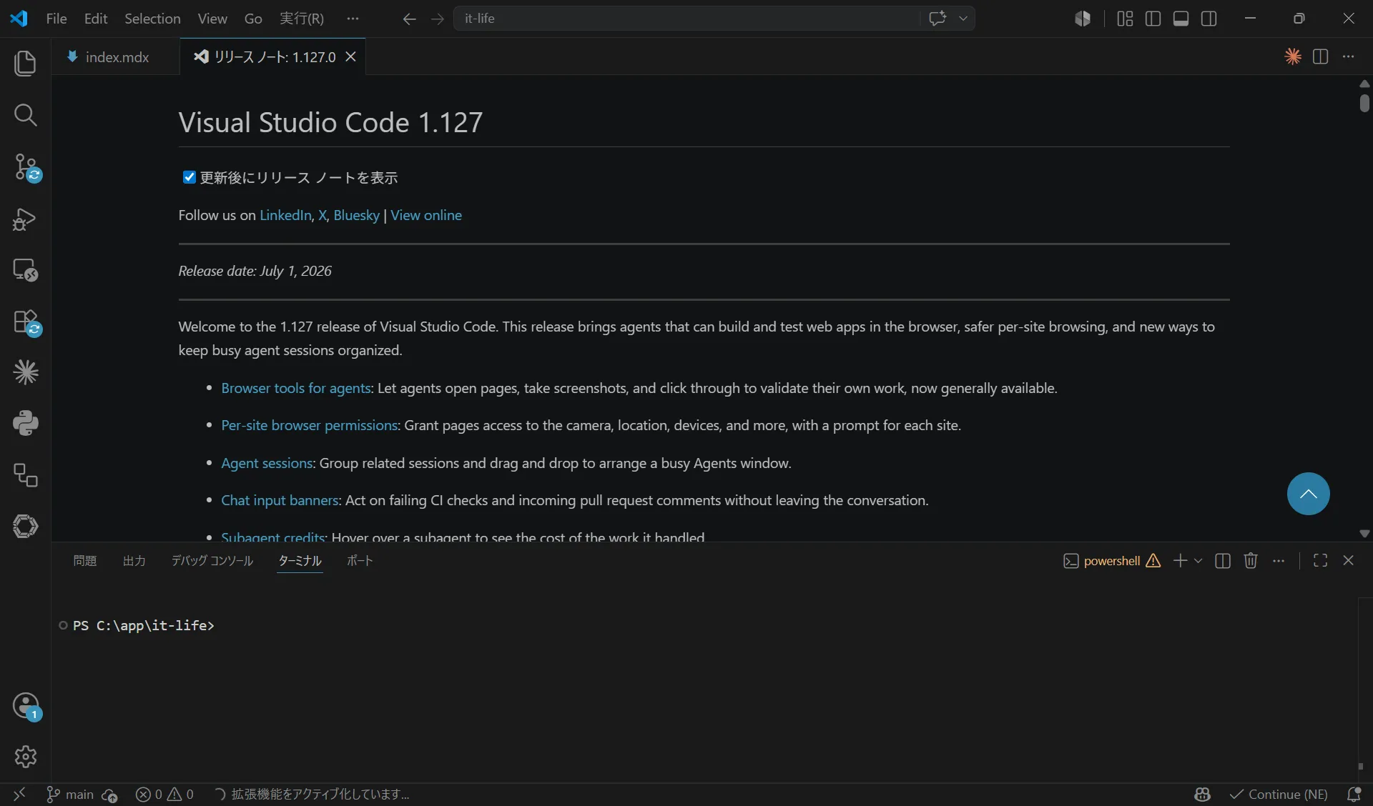Image resolution: width=1373 pixels, height=806 pixels.
Task: Open the Claude starburst icon in activity bar
Action: point(25,372)
